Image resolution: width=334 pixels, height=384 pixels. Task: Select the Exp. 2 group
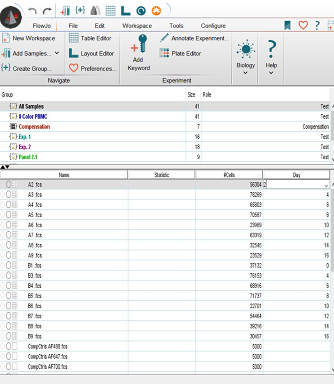25,147
